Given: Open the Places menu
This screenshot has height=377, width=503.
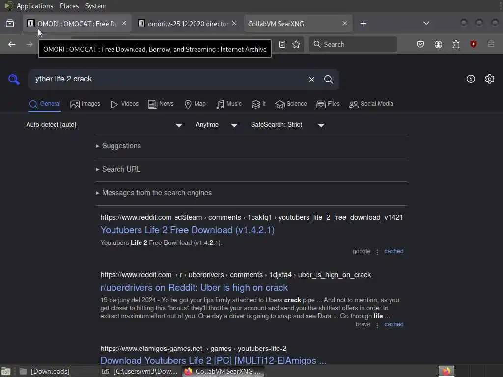Looking at the screenshot, I should click(69, 6).
